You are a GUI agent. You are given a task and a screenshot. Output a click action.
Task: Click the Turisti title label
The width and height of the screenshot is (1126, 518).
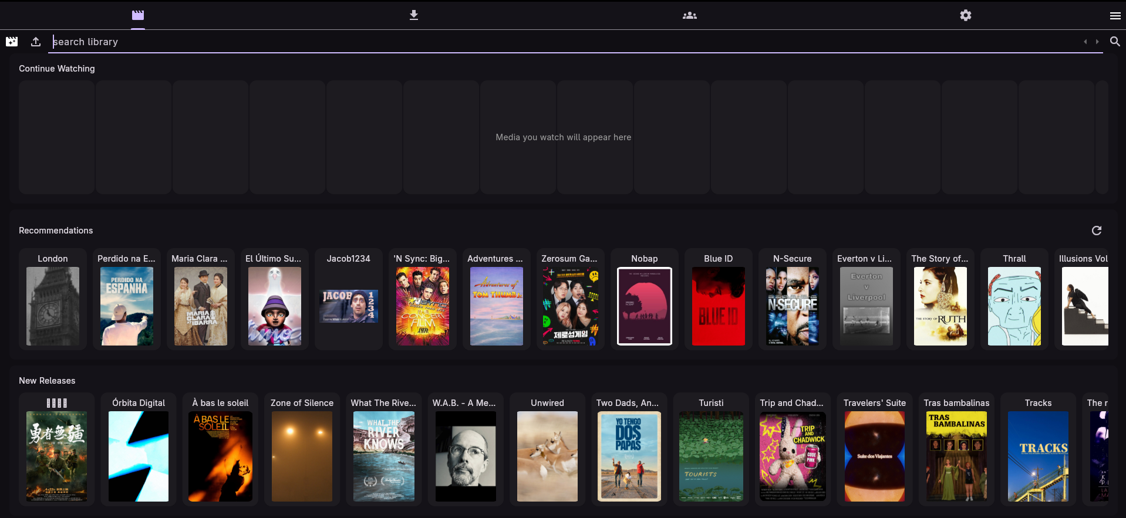711,403
